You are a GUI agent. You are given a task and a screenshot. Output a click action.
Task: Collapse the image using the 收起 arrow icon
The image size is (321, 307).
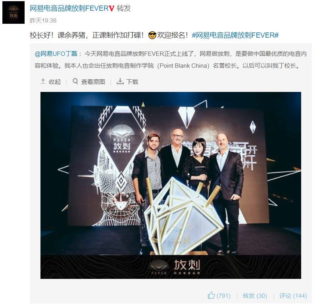pos(43,81)
